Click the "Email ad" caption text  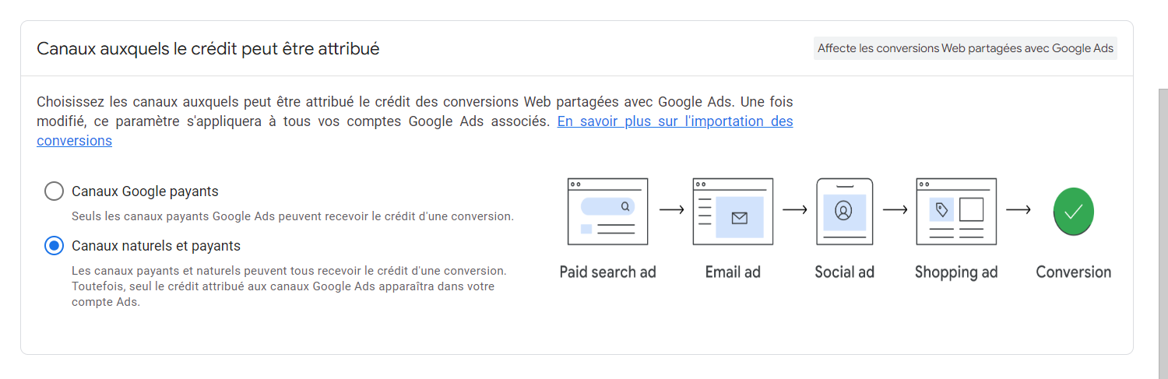(x=733, y=272)
